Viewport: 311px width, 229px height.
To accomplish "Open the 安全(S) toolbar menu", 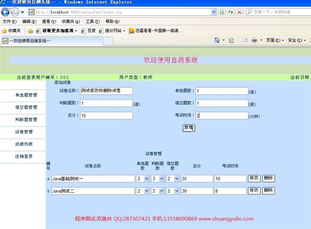I will click(297, 40).
